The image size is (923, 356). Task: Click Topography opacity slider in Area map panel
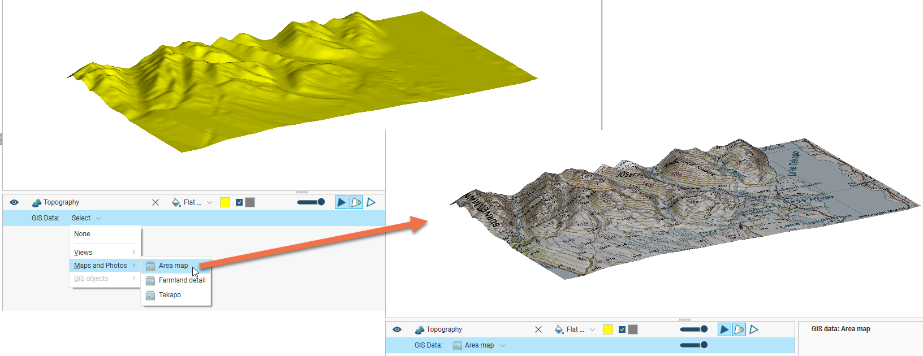point(694,329)
